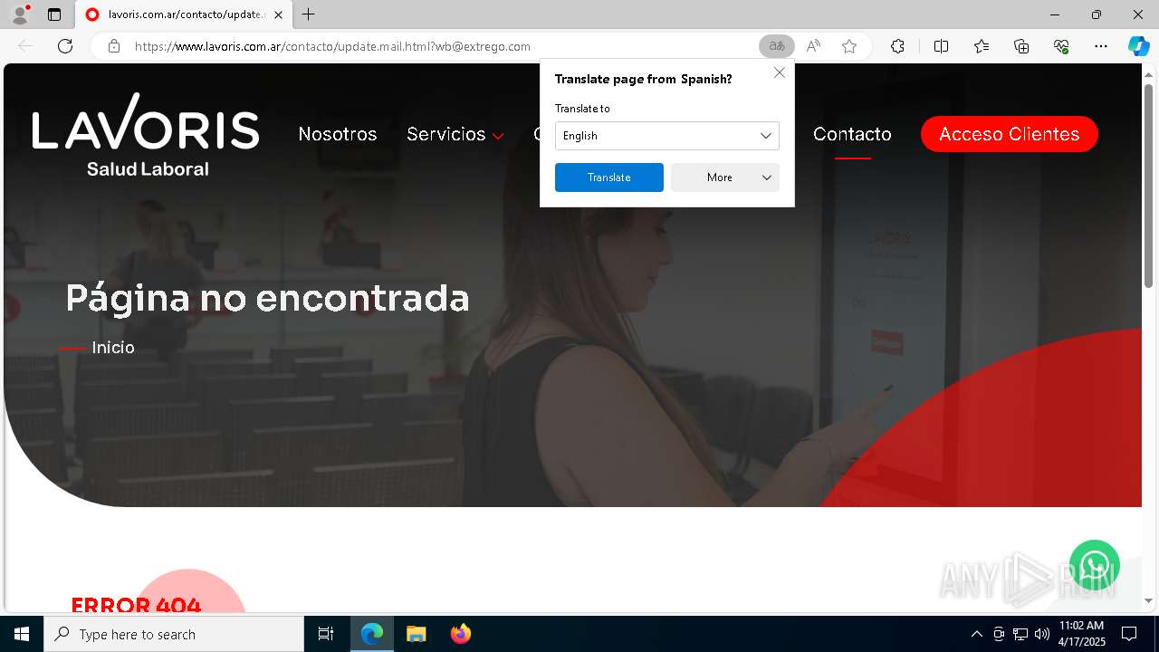Image resolution: width=1159 pixels, height=652 pixels.
Task: Click the Acceso Clientes button
Action: (x=1009, y=134)
